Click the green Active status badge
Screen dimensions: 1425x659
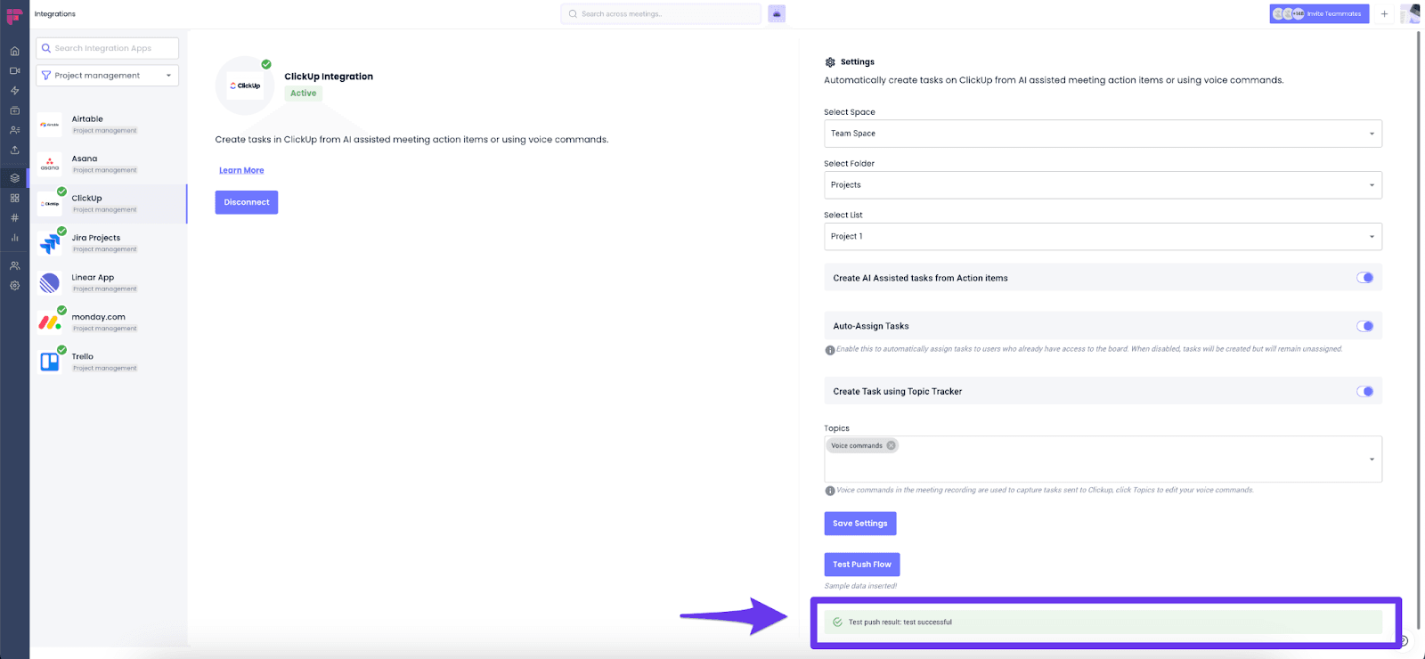click(304, 94)
